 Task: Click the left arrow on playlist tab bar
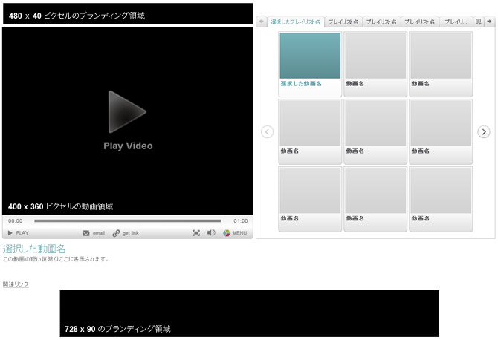pos(262,22)
